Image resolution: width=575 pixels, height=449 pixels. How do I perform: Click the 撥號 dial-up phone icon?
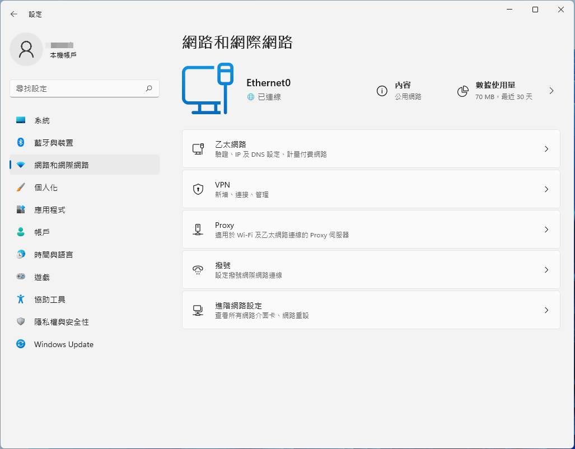tap(198, 270)
